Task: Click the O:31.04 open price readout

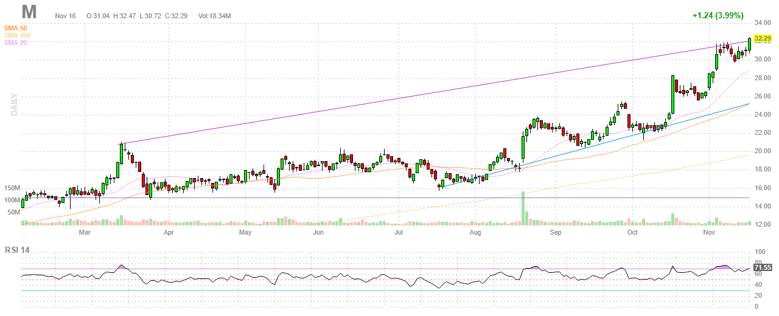Action: tap(98, 15)
